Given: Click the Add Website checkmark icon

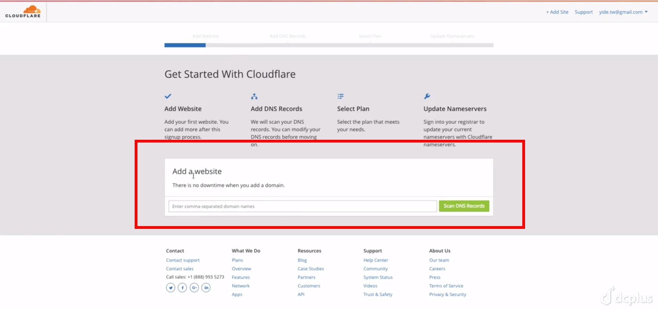Looking at the screenshot, I should click(168, 96).
